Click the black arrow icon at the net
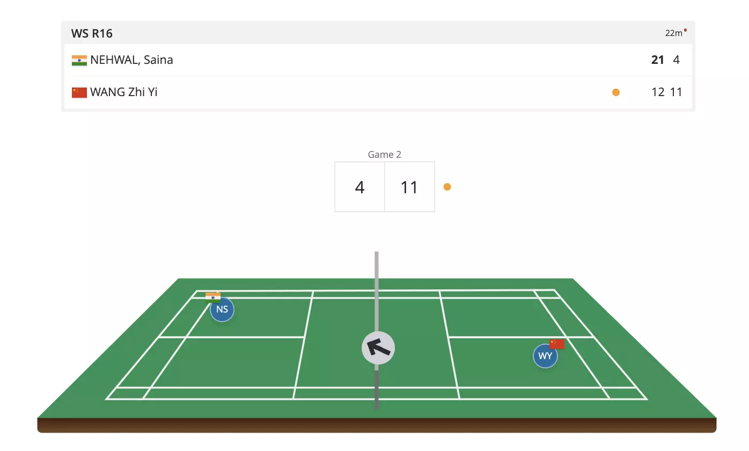 [x=378, y=348]
